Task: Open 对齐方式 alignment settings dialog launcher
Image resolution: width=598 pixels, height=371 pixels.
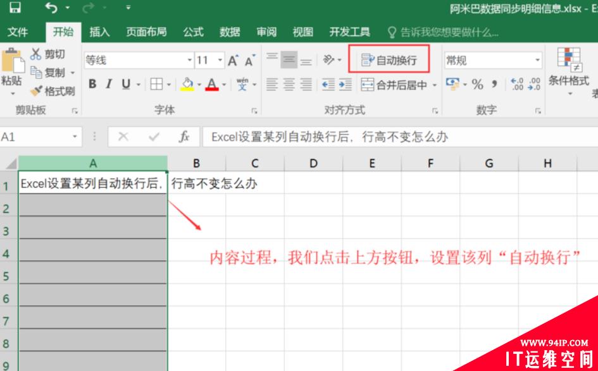Action: click(x=435, y=111)
